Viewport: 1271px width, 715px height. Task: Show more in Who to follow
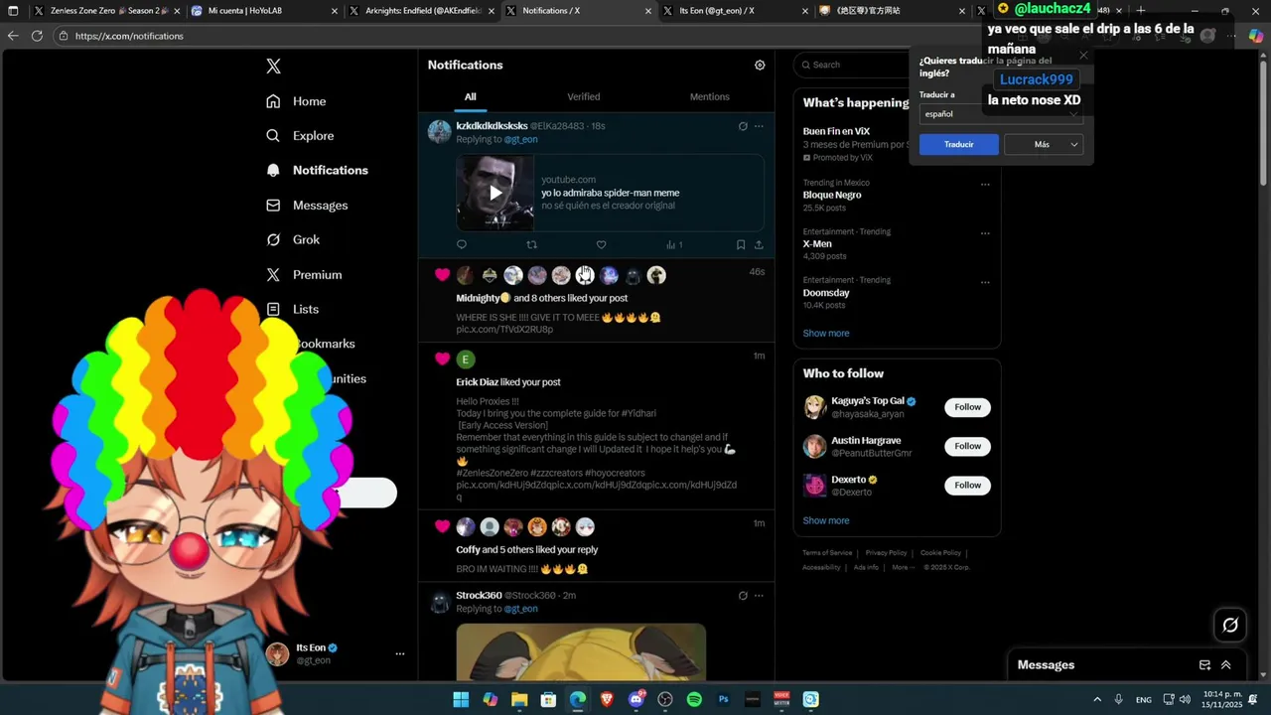pos(826,521)
